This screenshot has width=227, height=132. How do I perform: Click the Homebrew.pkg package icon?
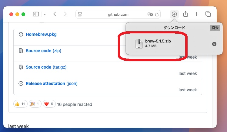[21, 34]
